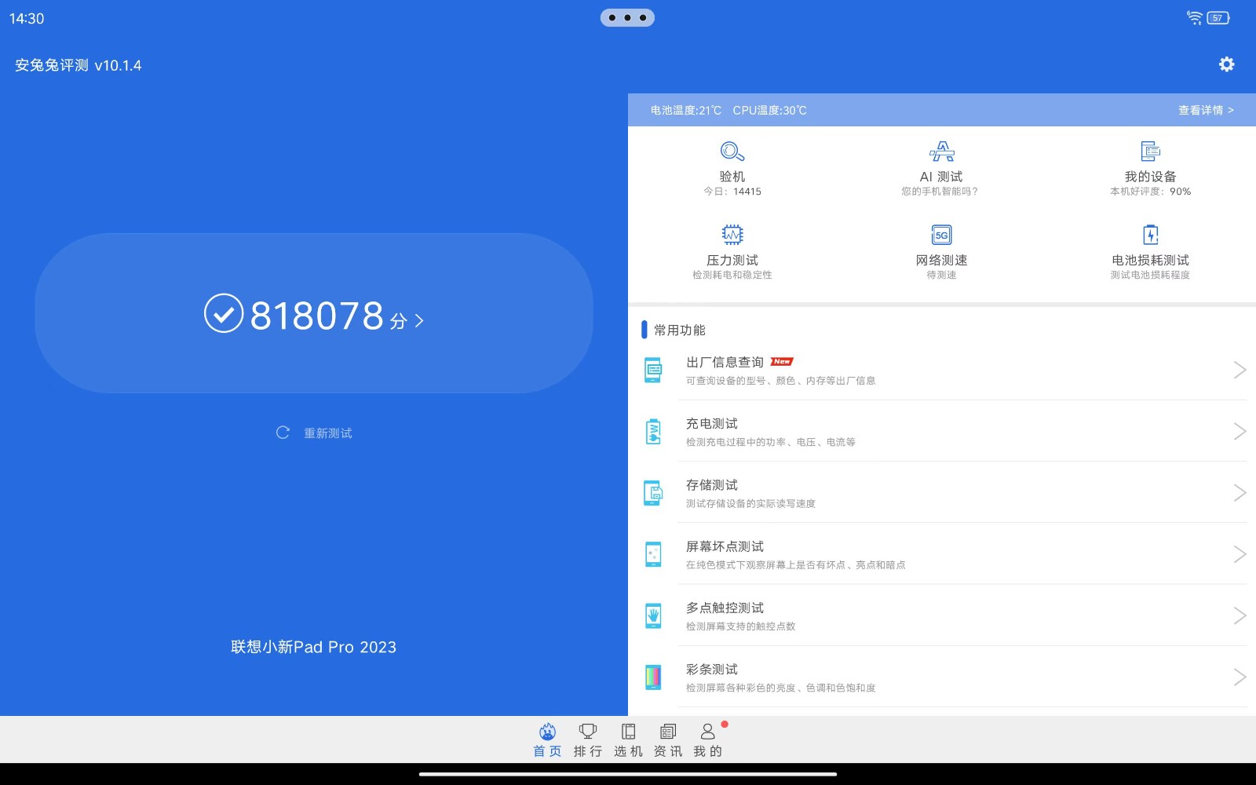Tap the 测试电池损耗程度 subtitle
Image resolution: width=1256 pixels, height=785 pixels.
click(x=1150, y=275)
